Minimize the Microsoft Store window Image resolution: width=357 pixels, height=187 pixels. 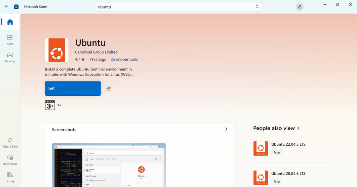(325, 5)
